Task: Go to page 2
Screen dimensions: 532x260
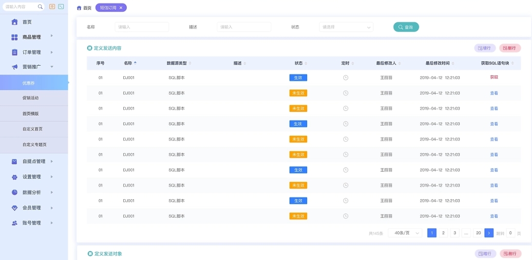Action: (x=443, y=233)
